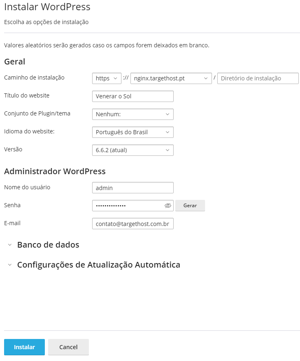This screenshot has width=300, height=361.
Task: Open the nginx.targethost.pt domain dropdown
Action: (171, 78)
